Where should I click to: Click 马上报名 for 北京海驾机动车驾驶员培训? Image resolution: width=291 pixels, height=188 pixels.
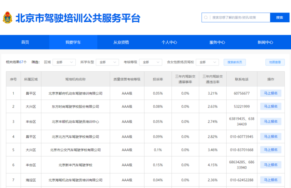point(271,180)
